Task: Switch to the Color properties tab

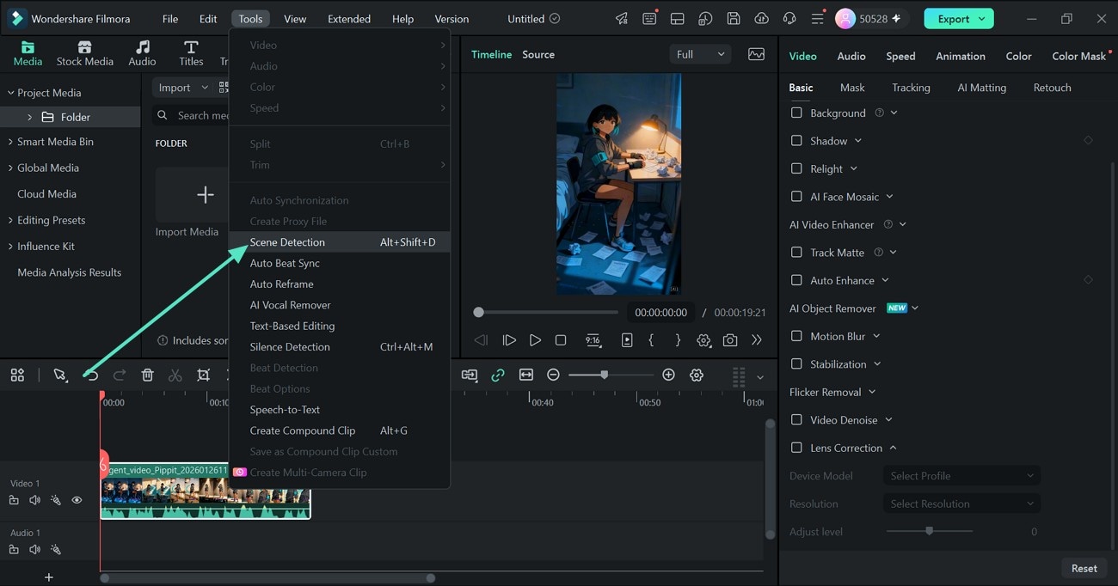Action: pyautogui.click(x=1018, y=56)
